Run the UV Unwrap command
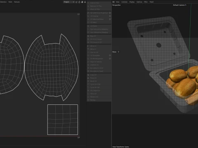The image size is (198, 148). coord(98,16)
